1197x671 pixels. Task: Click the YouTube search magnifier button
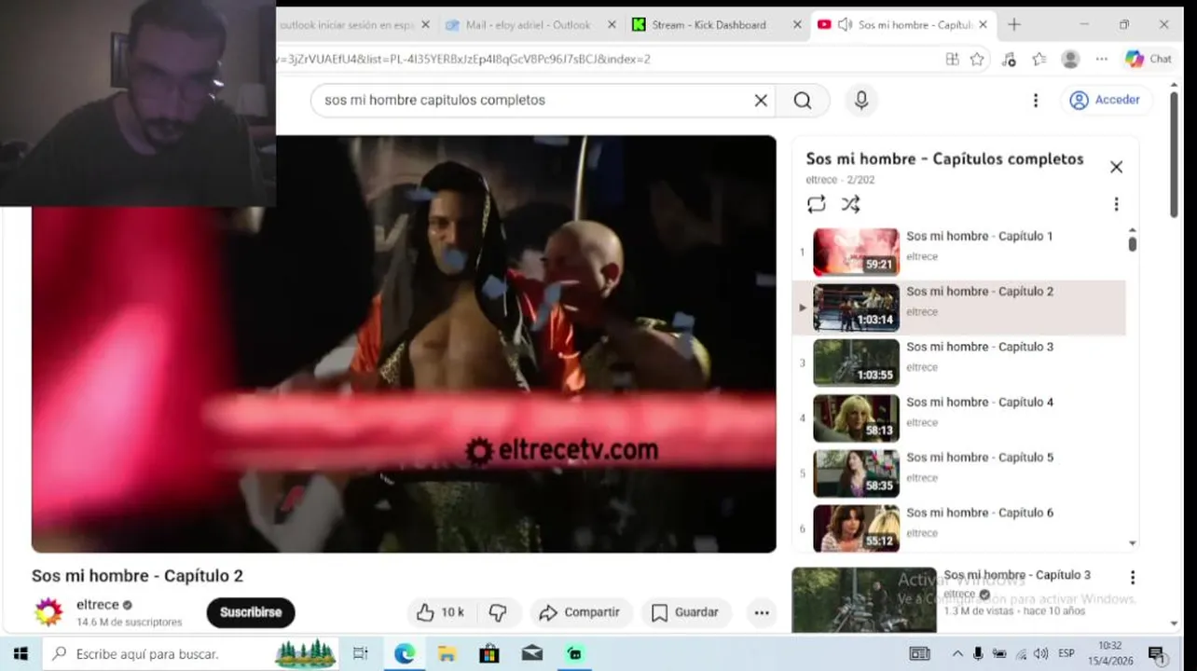point(803,101)
